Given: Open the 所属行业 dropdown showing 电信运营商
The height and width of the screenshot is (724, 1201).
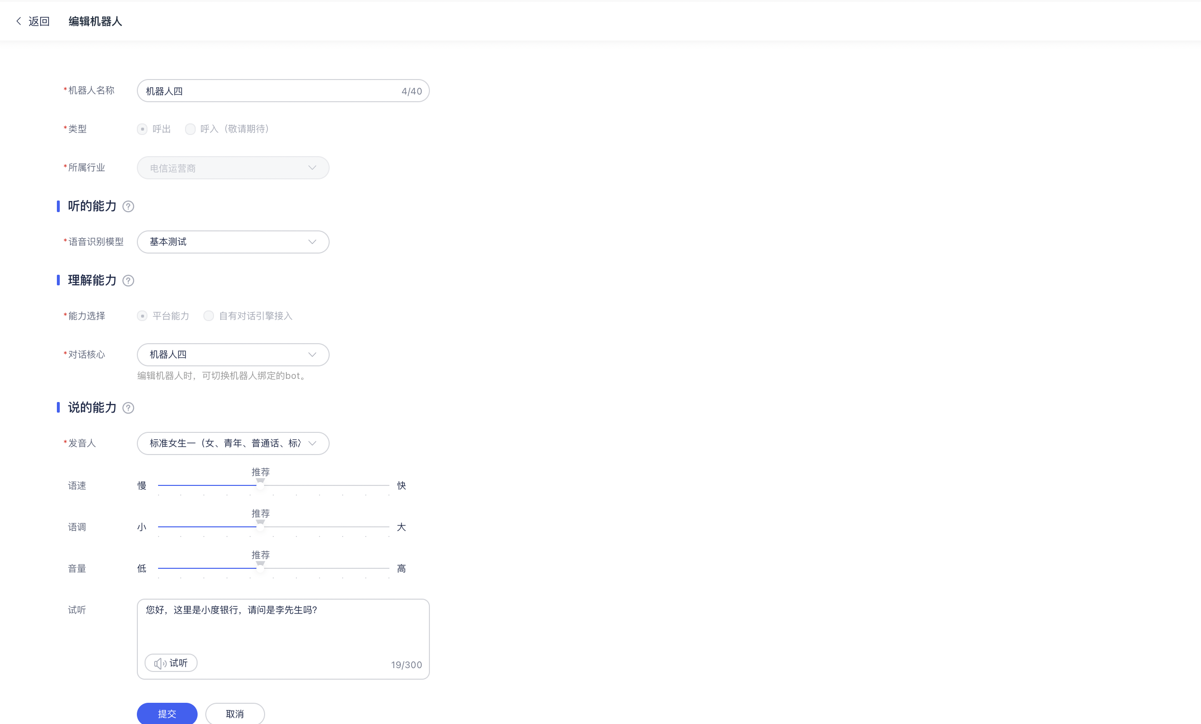Looking at the screenshot, I should [x=233, y=168].
